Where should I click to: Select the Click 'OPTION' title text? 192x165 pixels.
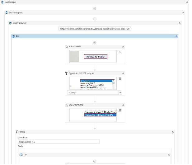(76, 105)
